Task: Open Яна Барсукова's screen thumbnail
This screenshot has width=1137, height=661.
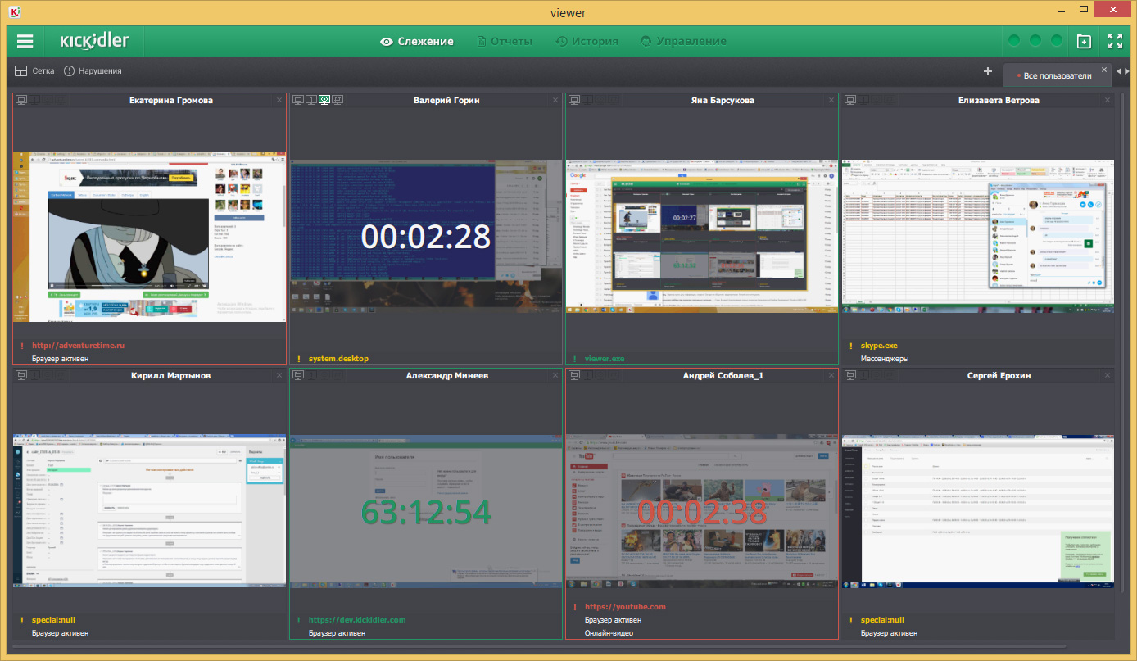Action: [702, 236]
